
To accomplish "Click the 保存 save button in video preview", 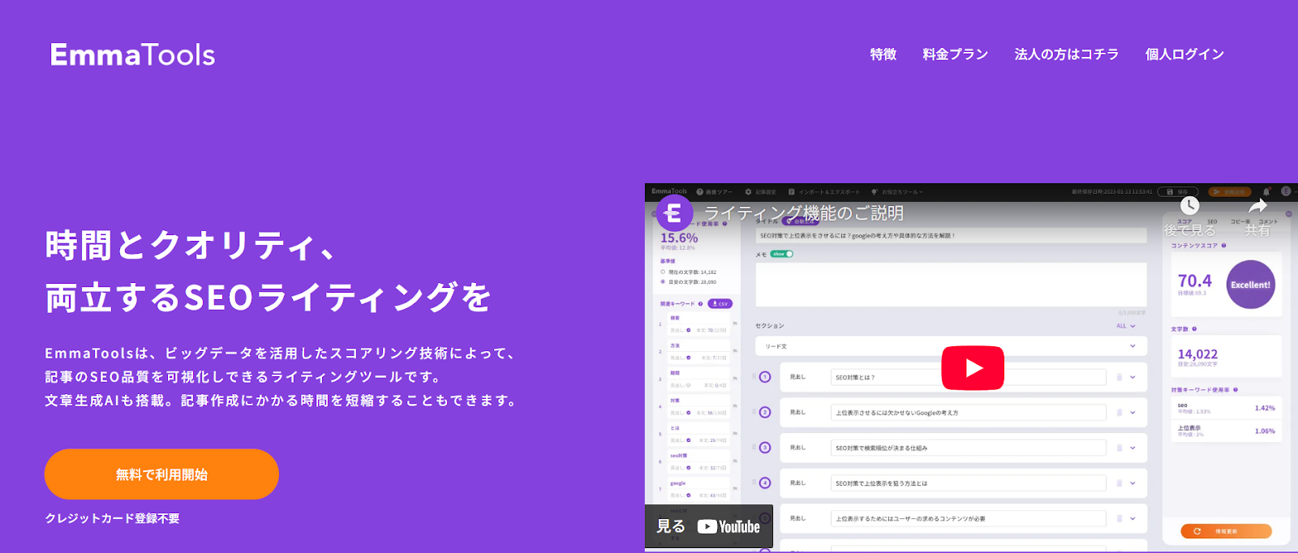I will click(1177, 192).
